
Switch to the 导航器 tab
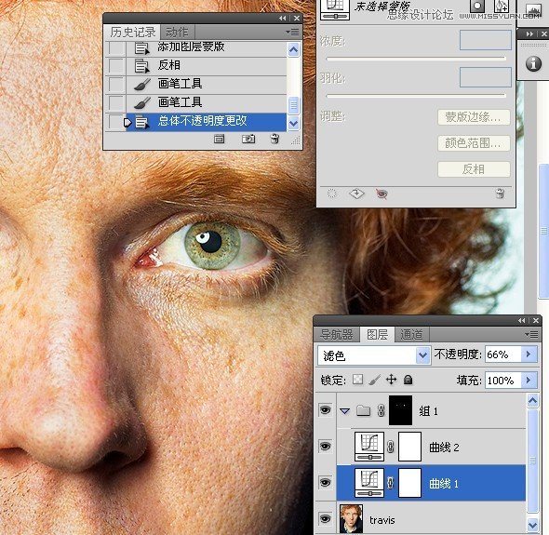click(336, 335)
